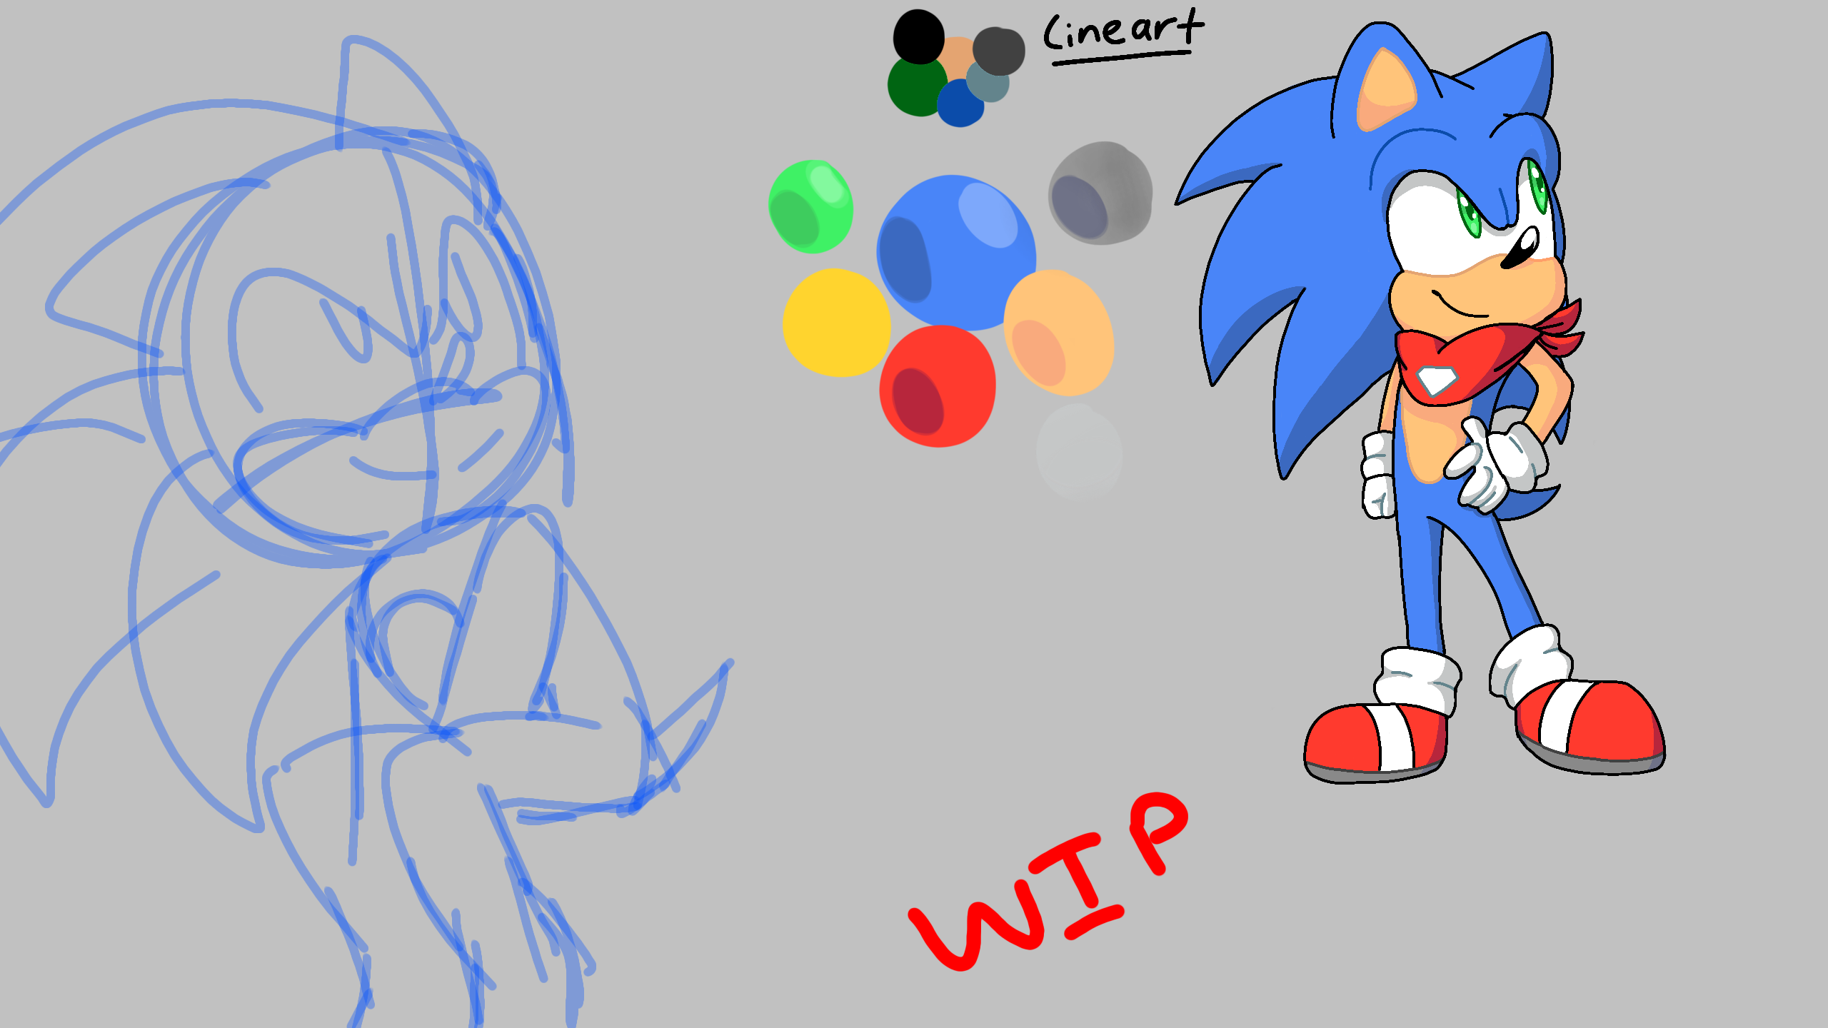This screenshot has height=1028, width=1828.
Task: Pick the faint light gray blob
Action: (x=1079, y=451)
